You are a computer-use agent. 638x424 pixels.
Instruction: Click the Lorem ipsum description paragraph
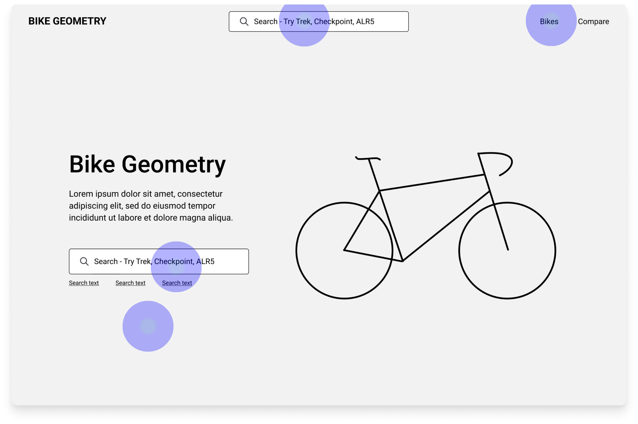point(151,206)
